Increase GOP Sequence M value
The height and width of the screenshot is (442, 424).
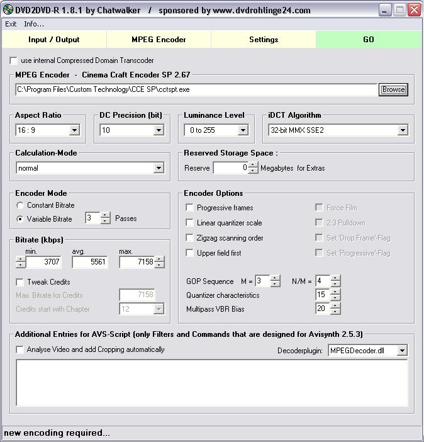click(x=276, y=278)
